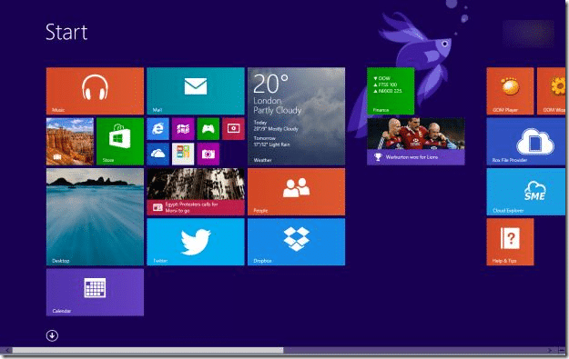
Task: Launch the SME Cloud Explorer tile
Action: coord(526,192)
